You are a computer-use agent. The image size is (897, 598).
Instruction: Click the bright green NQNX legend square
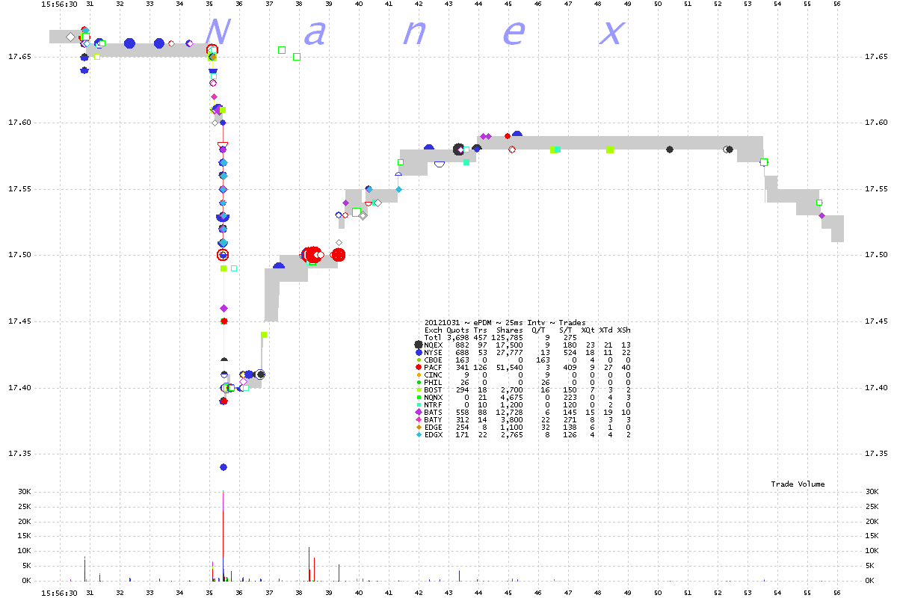418,397
